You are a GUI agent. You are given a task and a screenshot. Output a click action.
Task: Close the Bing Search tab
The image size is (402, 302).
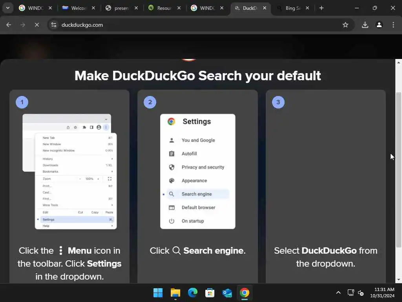click(x=307, y=8)
